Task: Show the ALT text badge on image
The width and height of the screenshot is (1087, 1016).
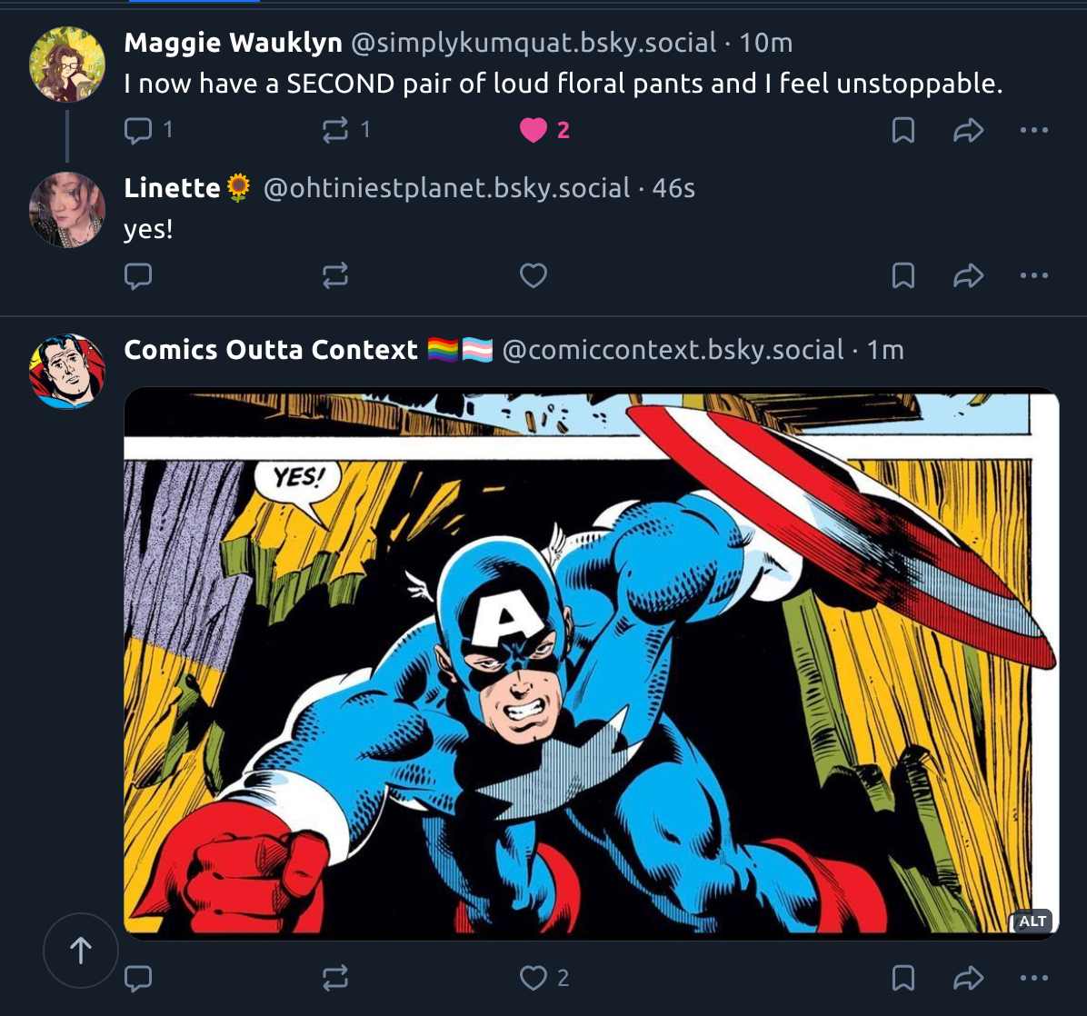Action: [1032, 921]
